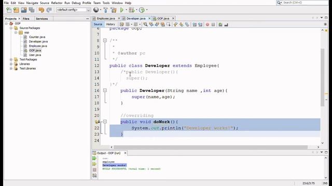Click the editor horizontal scrollbar thumb
This screenshot has width=332, height=186.
click(211, 147)
